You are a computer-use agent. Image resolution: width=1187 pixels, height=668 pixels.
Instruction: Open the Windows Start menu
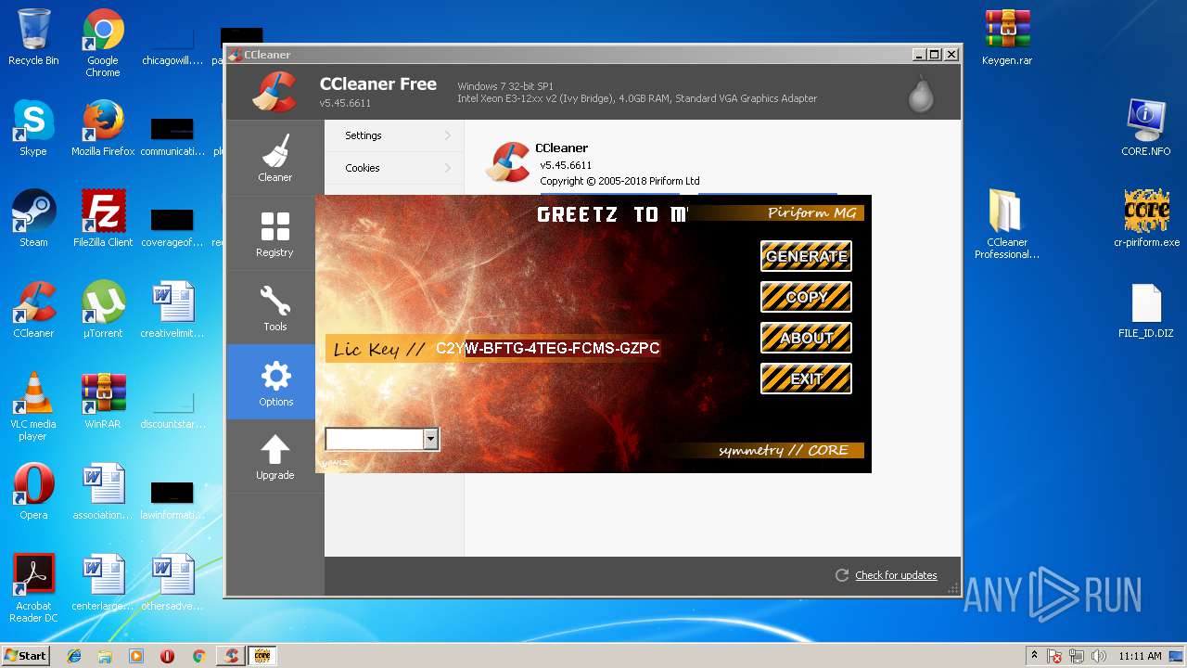[x=26, y=655]
